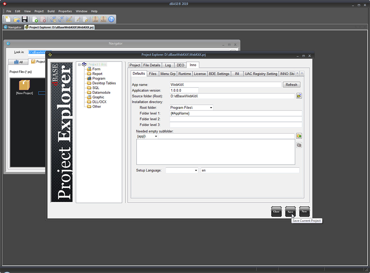Open the Help menu

coord(94,11)
